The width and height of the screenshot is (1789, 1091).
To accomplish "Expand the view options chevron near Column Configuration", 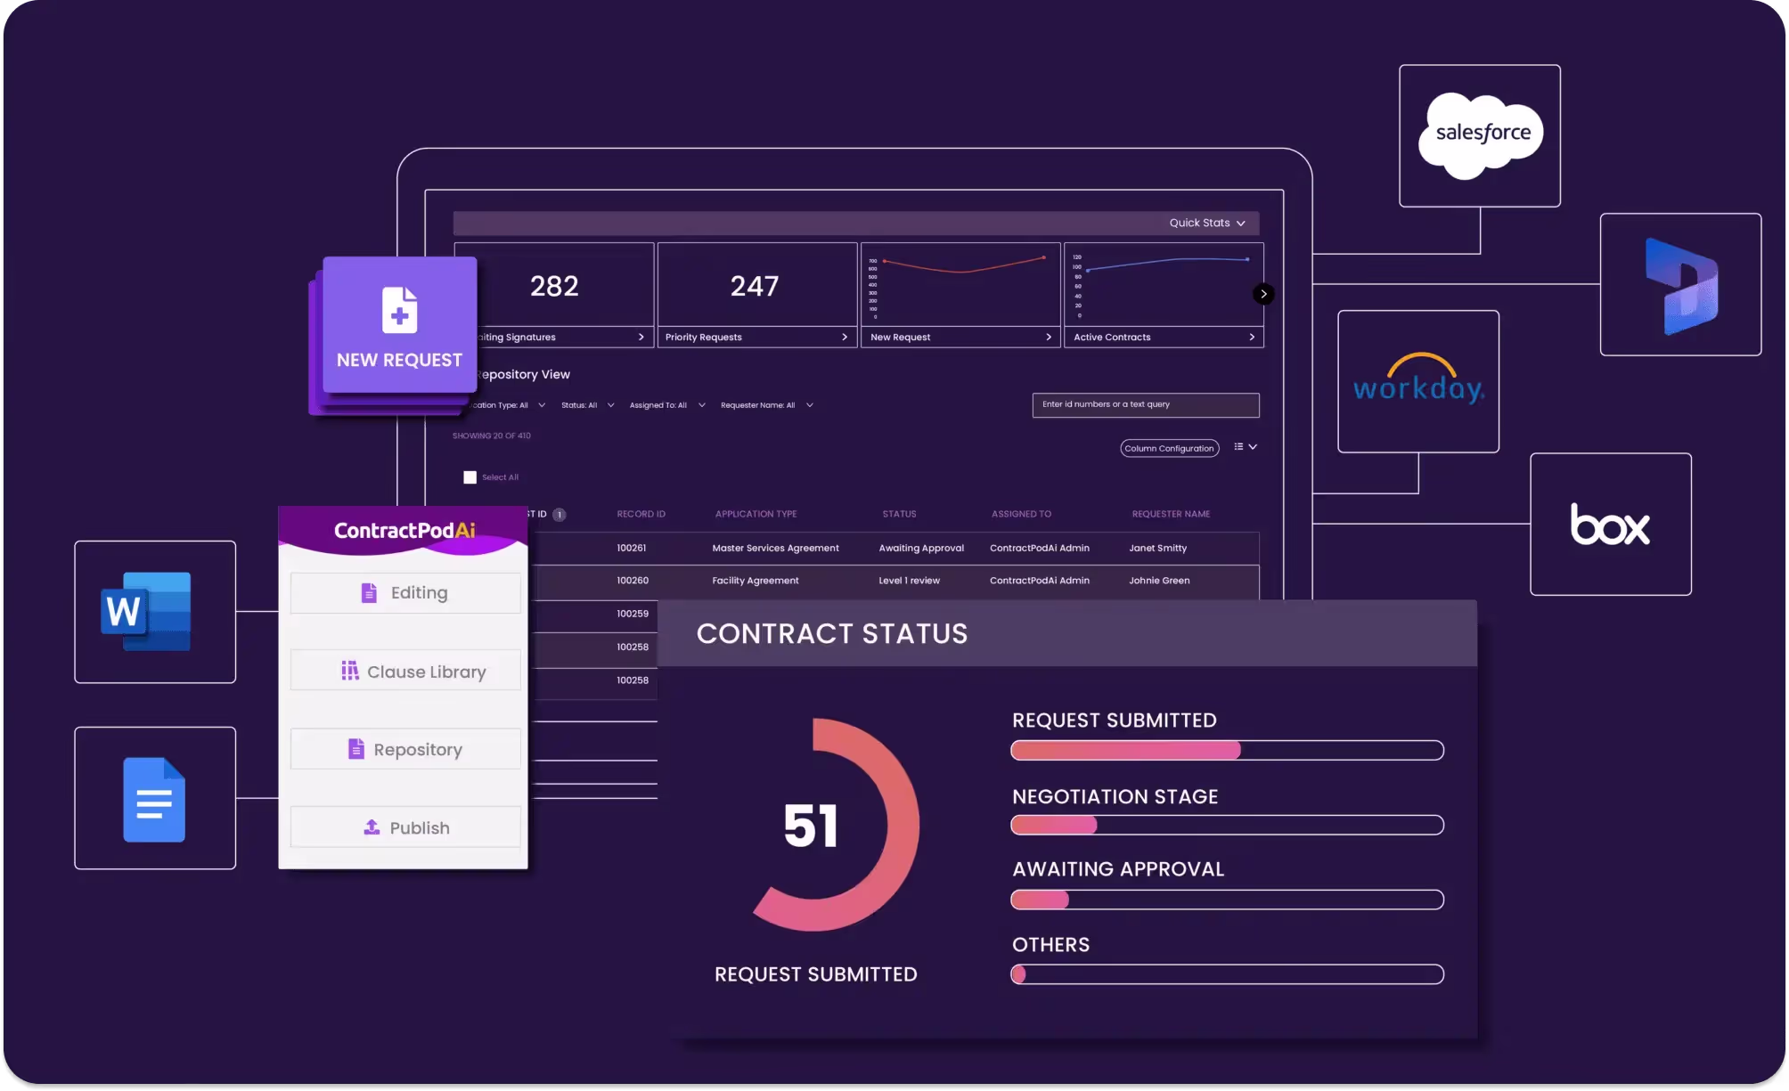I will tap(1253, 447).
